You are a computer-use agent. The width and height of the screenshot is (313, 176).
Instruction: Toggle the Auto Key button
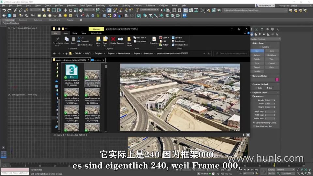click(x=271, y=170)
